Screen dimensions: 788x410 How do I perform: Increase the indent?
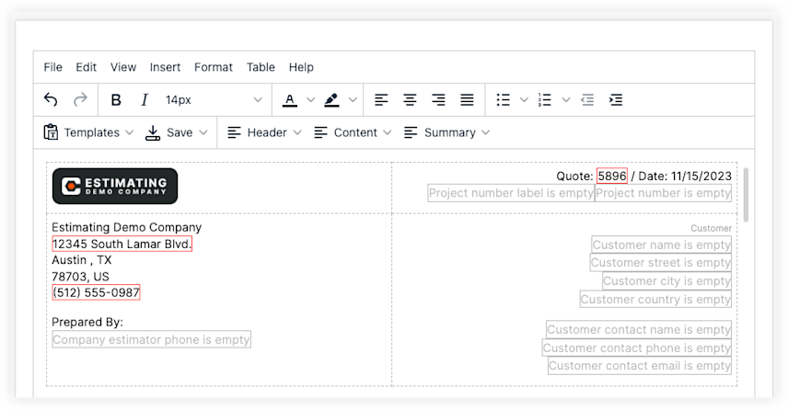(616, 100)
